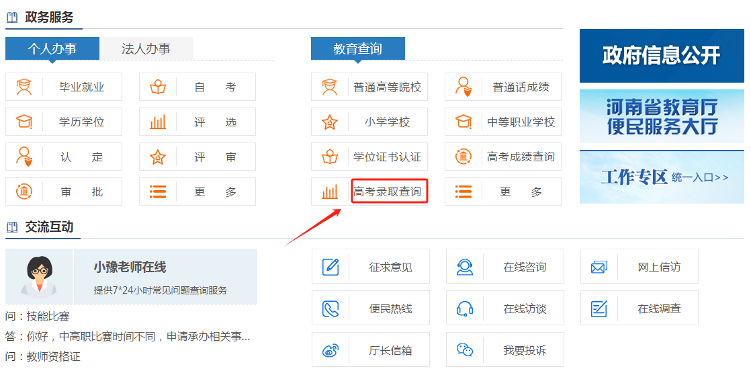Click the 网上信访 link

[659, 267]
